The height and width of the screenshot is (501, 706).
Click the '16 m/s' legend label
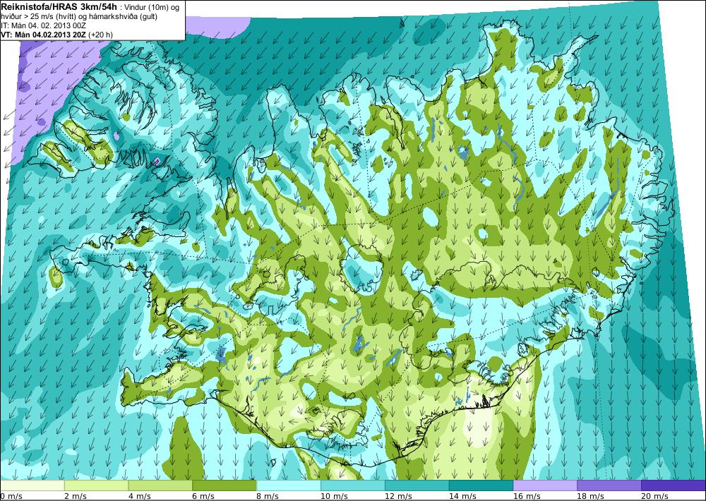pyautogui.click(x=527, y=496)
